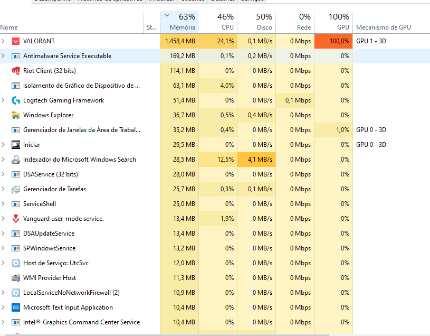Click the DSAService (32 bits) icon
430x336 pixels.
pyautogui.click(x=16, y=174)
